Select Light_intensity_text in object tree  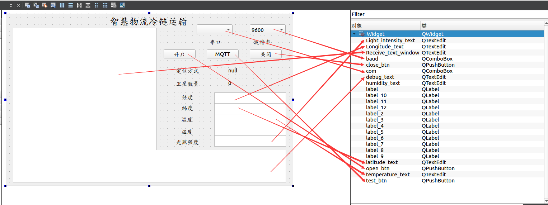click(x=390, y=40)
